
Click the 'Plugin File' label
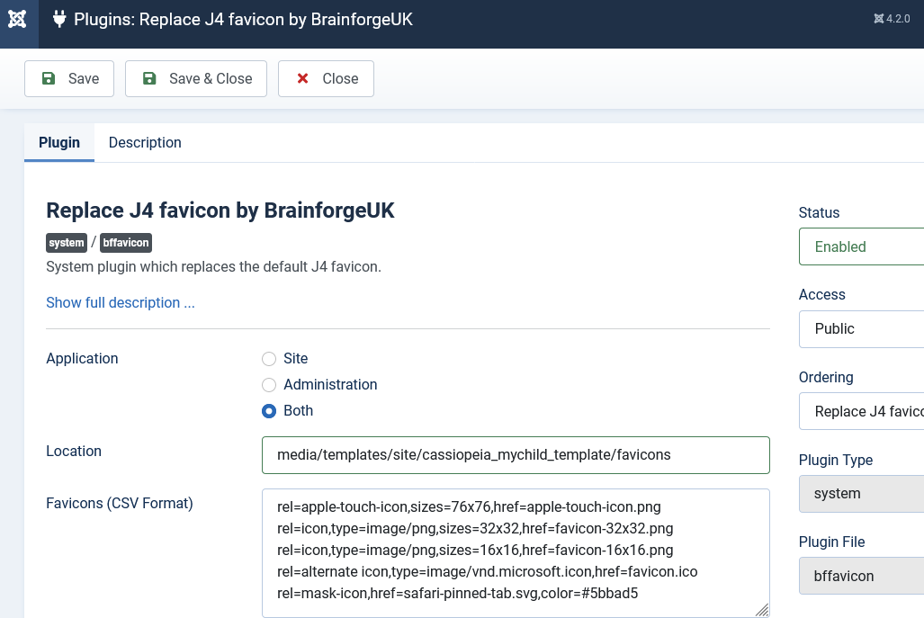[x=831, y=542]
